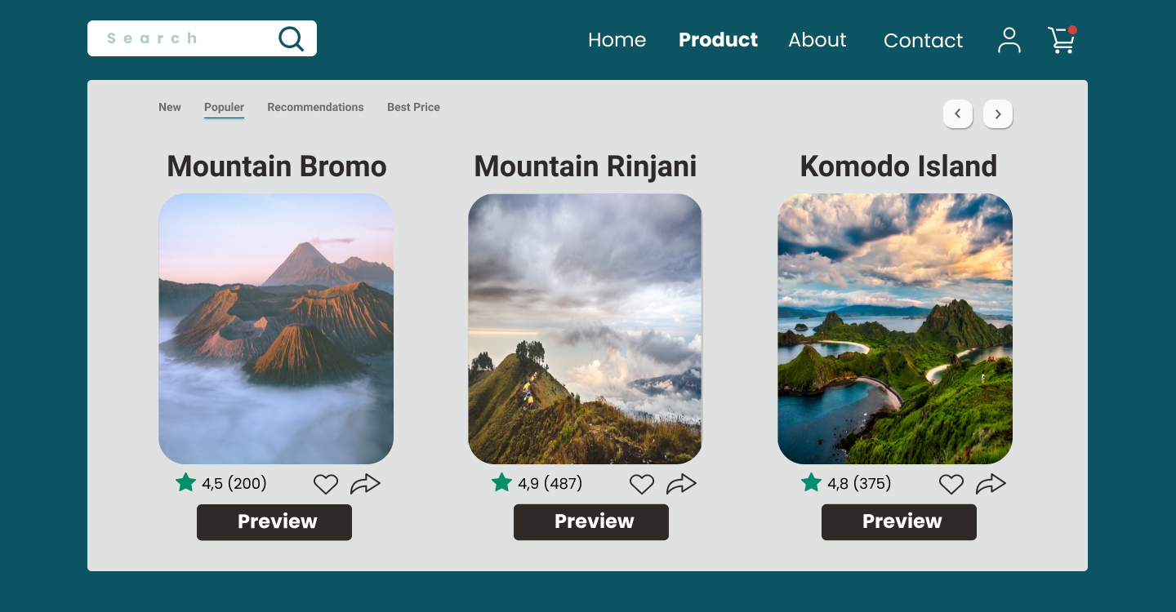This screenshot has height=612, width=1176.
Task: Click green star rating for Komodo Island
Action: [811, 482]
